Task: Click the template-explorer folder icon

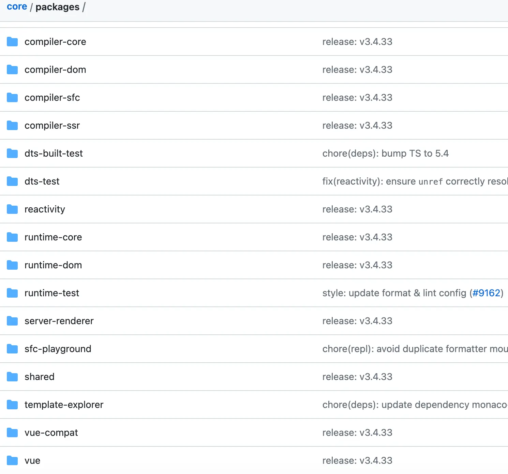Action: [x=12, y=405]
